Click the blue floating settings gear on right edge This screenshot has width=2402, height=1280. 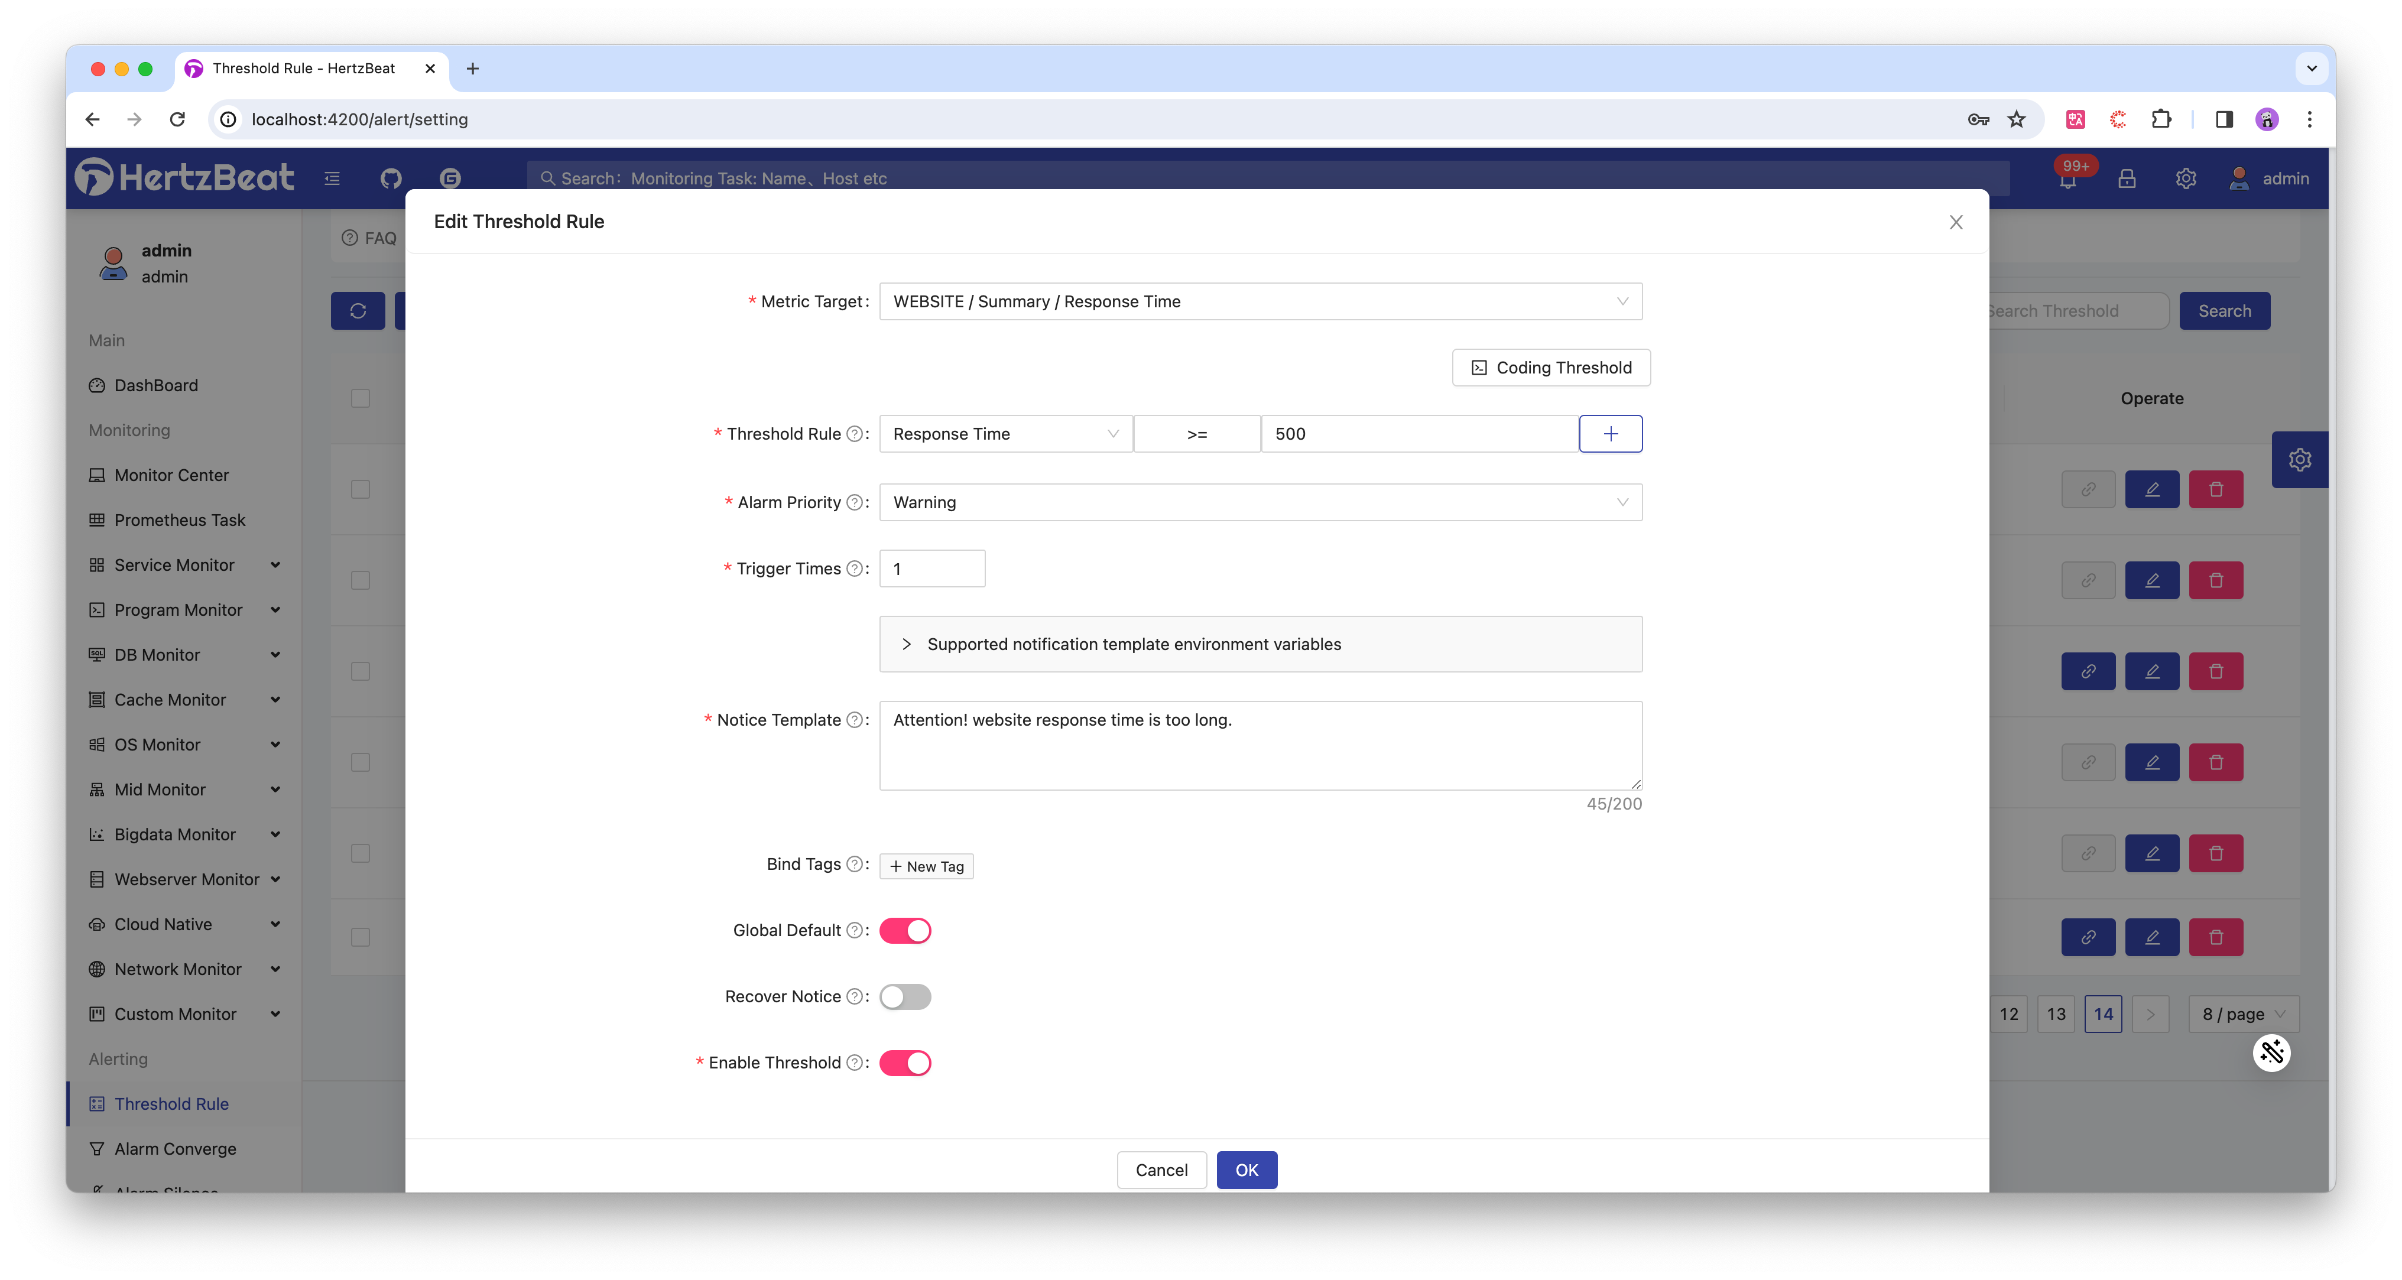coord(2299,460)
